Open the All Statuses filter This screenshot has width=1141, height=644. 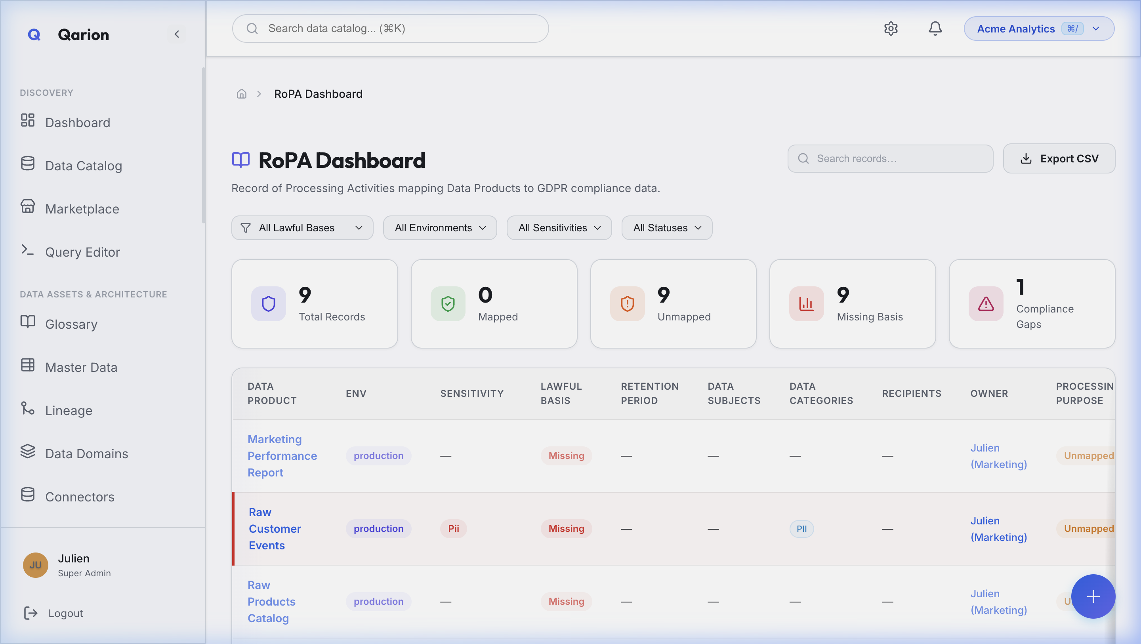point(667,228)
